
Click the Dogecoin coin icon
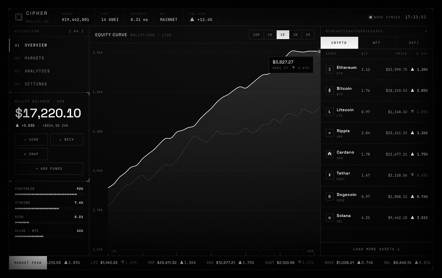point(330,196)
